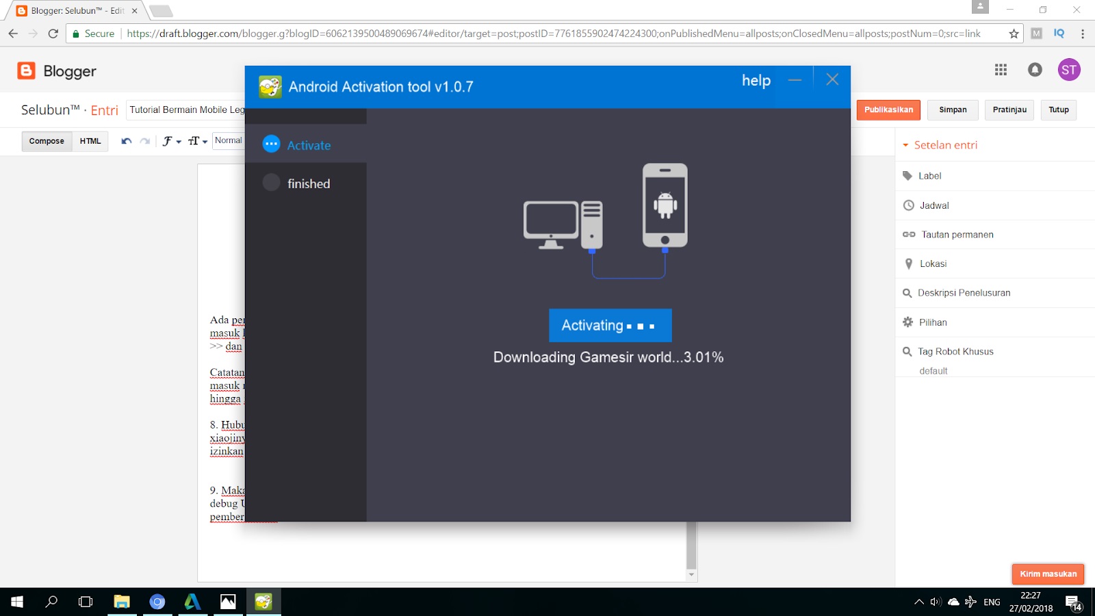This screenshot has height=616, width=1095.
Task: Show hidden system tray icons
Action: coord(918,602)
